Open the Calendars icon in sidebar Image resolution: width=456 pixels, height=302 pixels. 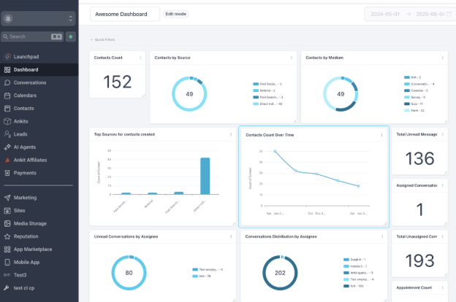click(7, 96)
